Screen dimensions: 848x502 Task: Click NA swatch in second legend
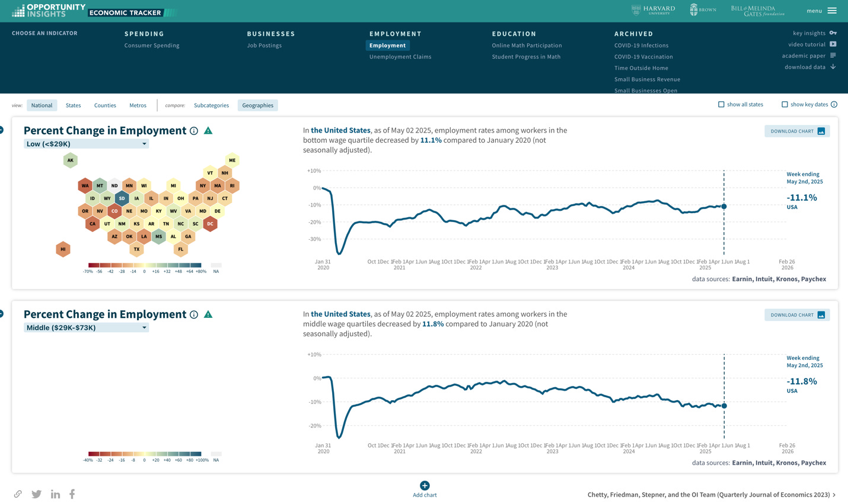[216, 454]
